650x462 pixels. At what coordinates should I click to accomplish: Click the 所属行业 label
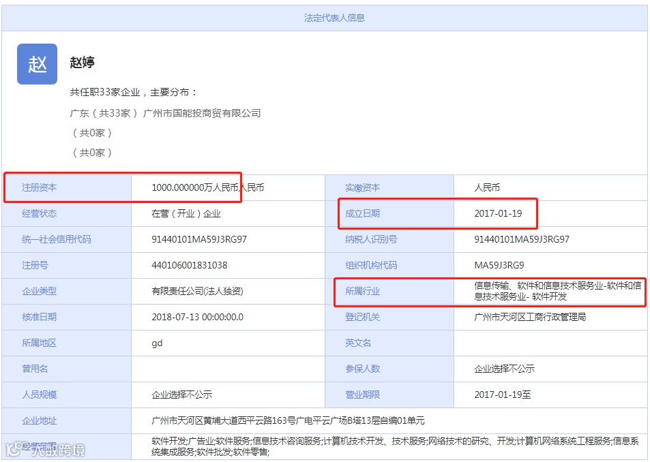(362, 291)
